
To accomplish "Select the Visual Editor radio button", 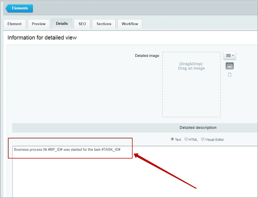I will tap(203, 139).
